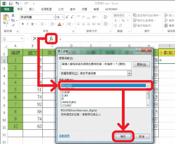Open the Format as Table dropdown

point(144,20)
